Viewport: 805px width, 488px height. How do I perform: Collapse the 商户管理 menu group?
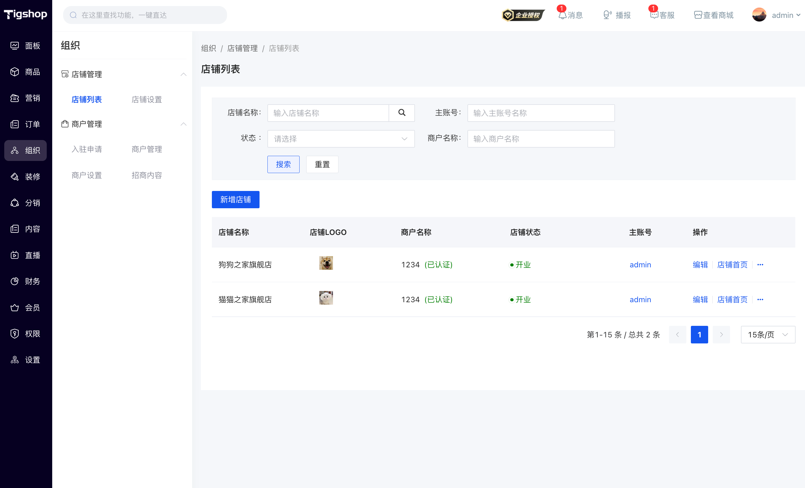click(184, 124)
